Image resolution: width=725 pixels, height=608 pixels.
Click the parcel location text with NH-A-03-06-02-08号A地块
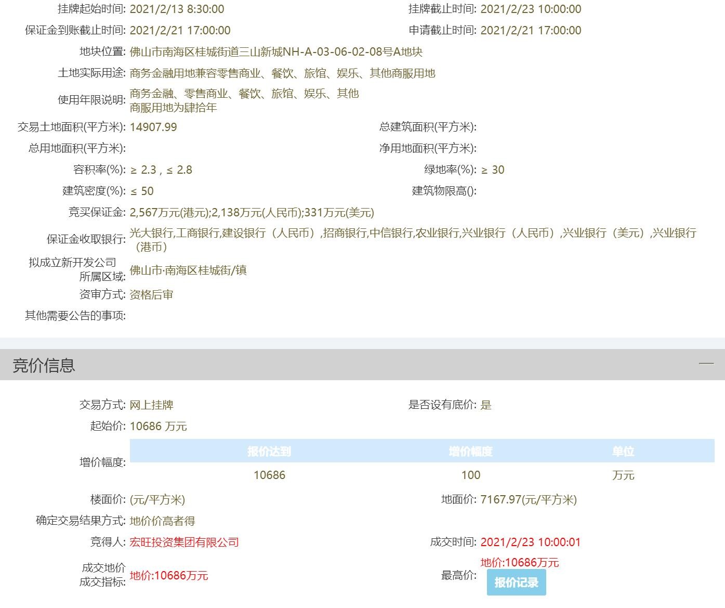(276, 52)
